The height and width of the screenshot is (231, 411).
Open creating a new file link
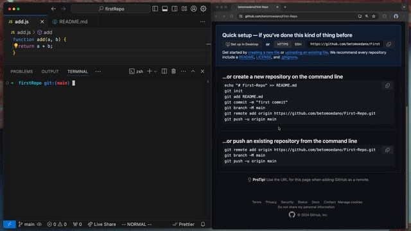tap(263, 53)
